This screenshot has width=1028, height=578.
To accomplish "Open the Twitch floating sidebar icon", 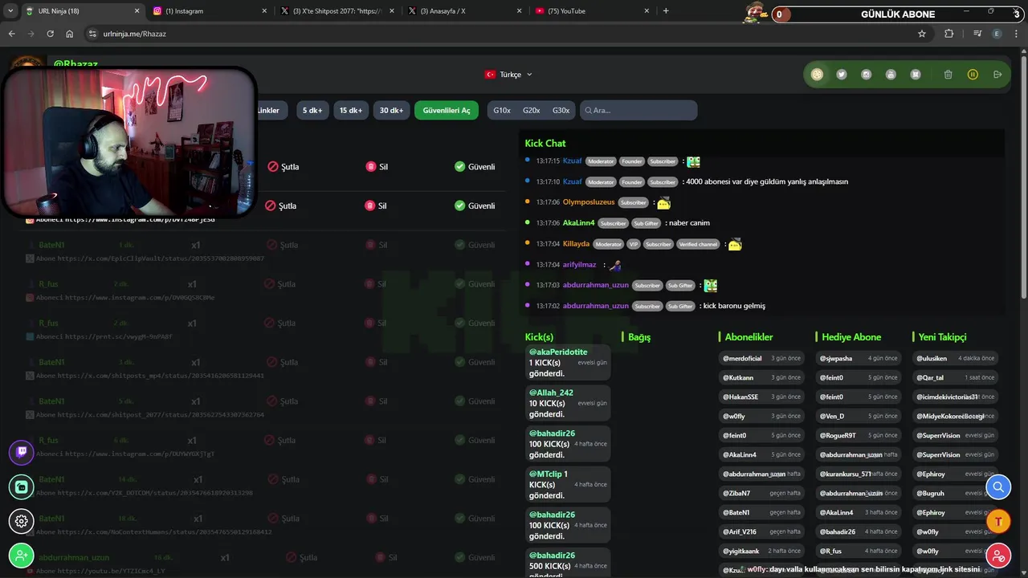I will pyautogui.click(x=22, y=453).
